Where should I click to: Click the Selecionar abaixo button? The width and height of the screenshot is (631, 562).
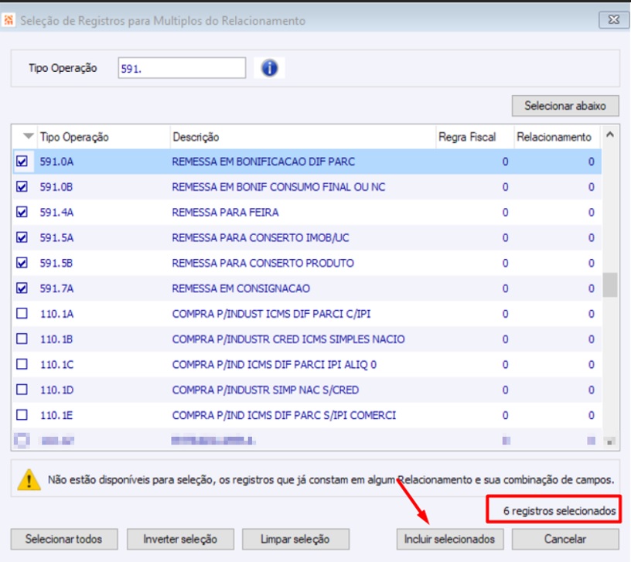pos(565,106)
